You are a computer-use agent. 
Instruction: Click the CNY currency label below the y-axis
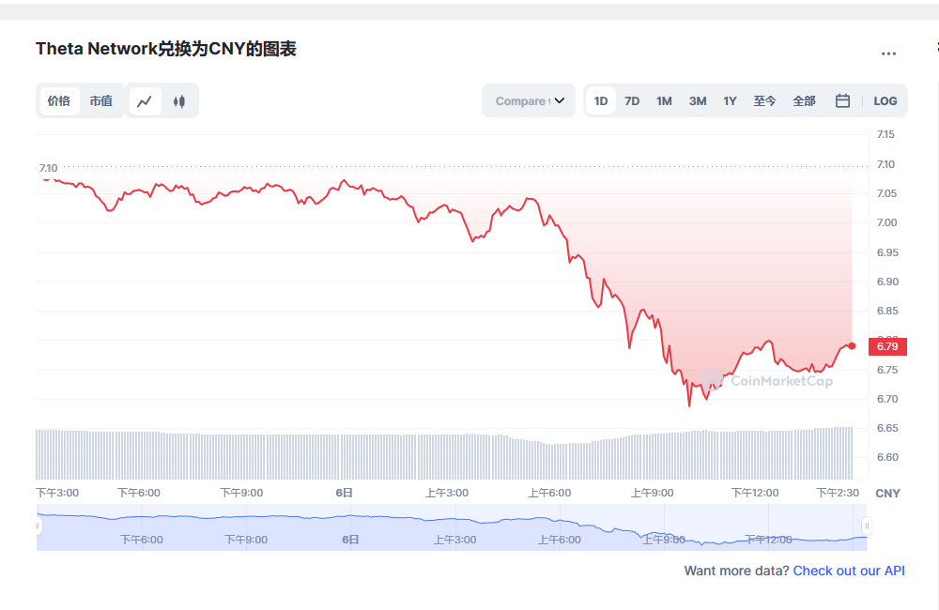(887, 494)
